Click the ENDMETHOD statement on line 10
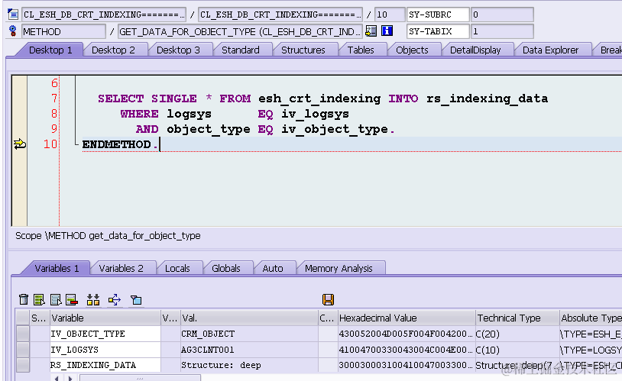622x381 pixels. (x=120, y=144)
